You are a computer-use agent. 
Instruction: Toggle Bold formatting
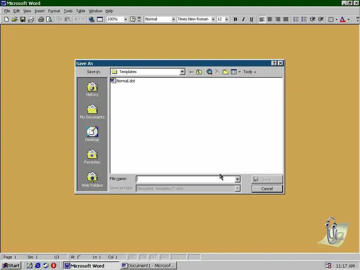coord(235,19)
